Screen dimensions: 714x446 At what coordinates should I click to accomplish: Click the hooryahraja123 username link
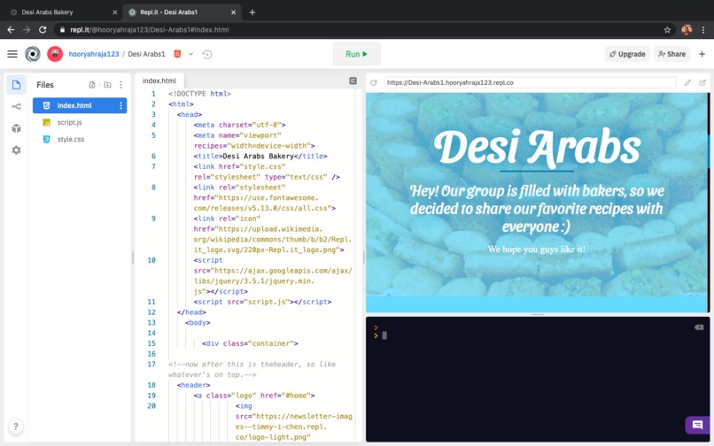(x=94, y=54)
